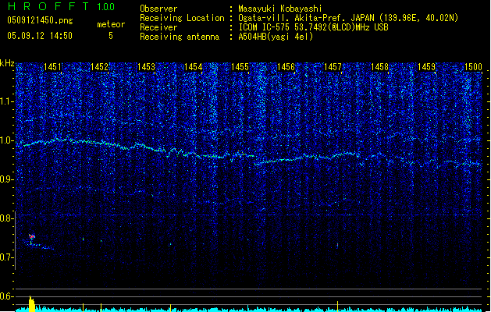Click the red meteor echo marker
Image resolution: width=491 pixels, height=312 pixels.
pos(32,236)
